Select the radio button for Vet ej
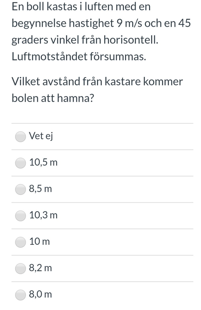The width and height of the screenshot is (201, 310). pyautogui.click(x=20, y=137)
